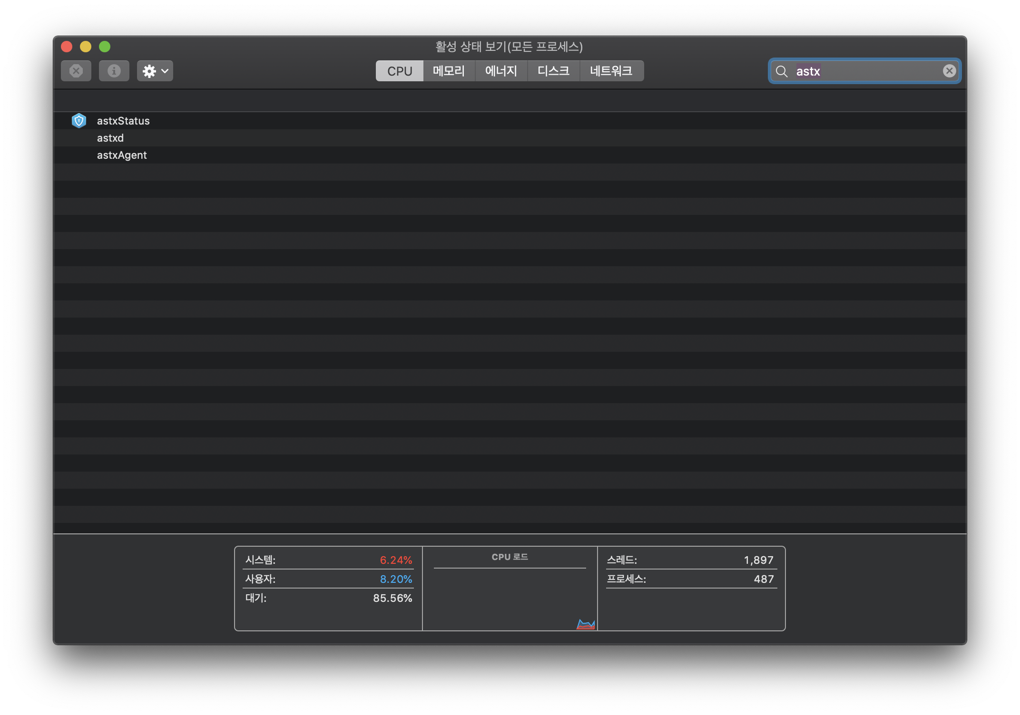Click the stop process X icon

[x=76, y=71]
